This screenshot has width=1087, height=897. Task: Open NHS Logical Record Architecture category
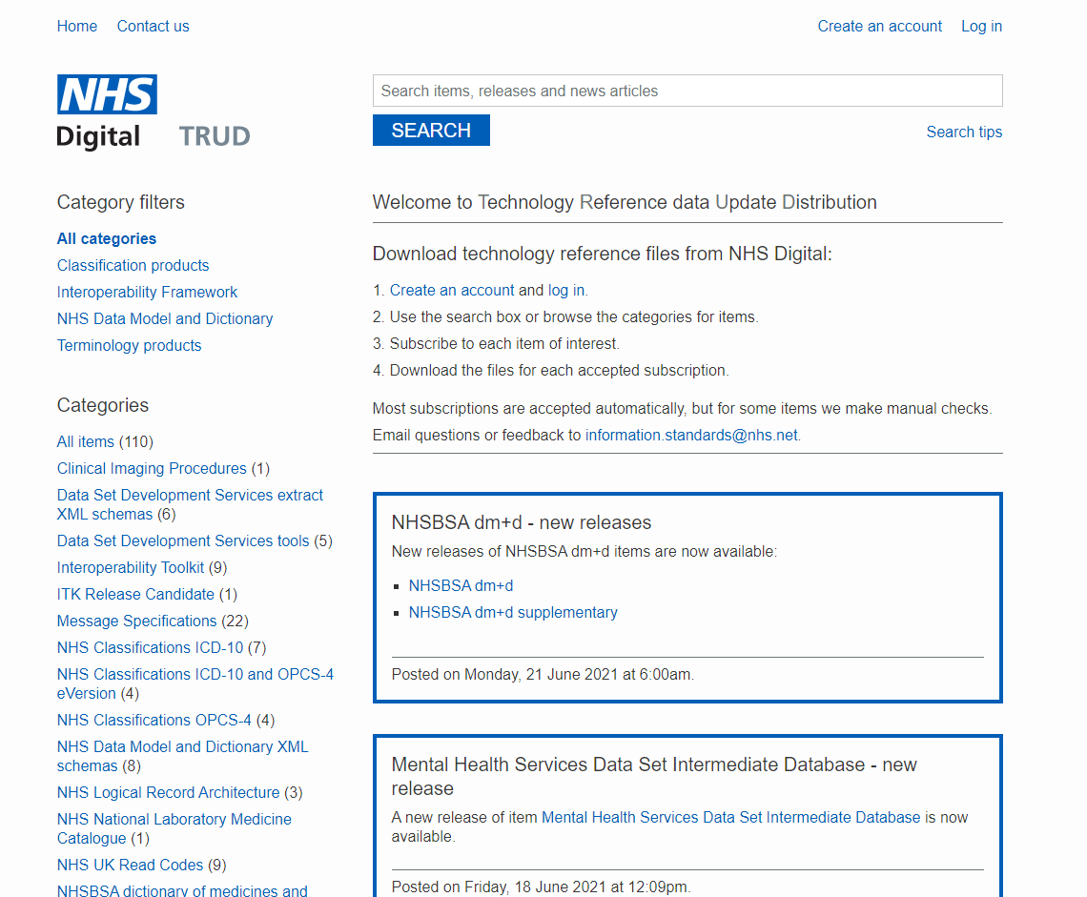pos(168,792)
